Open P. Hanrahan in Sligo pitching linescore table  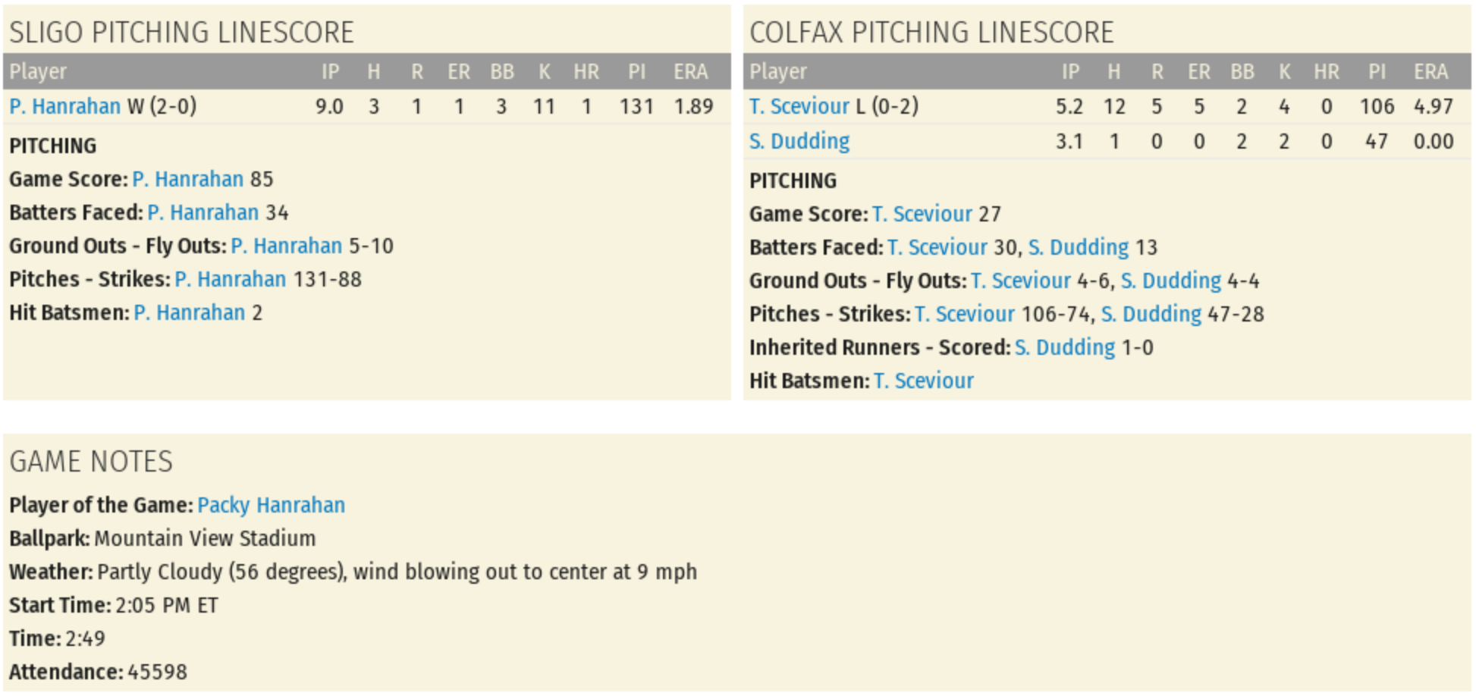tap(64, 106)
